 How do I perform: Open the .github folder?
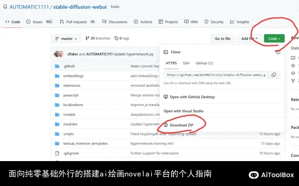coord(69,66)
